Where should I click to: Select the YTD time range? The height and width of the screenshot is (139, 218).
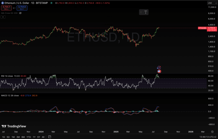click(x=29, y=137)
